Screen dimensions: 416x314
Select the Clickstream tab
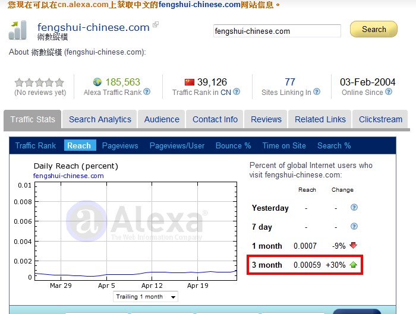[x=380, y=119]
